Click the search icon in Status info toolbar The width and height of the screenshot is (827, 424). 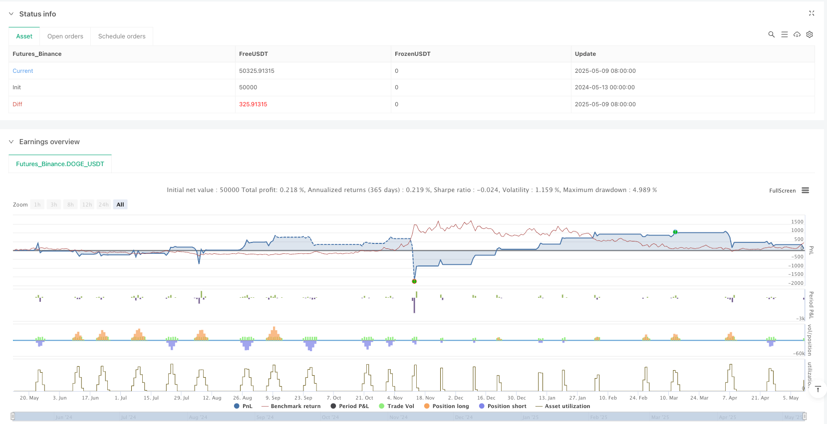pyautogui.click(x=771, y=34)
